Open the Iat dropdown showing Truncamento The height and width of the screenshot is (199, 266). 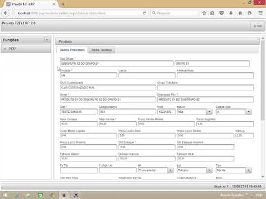click(171, 170)
